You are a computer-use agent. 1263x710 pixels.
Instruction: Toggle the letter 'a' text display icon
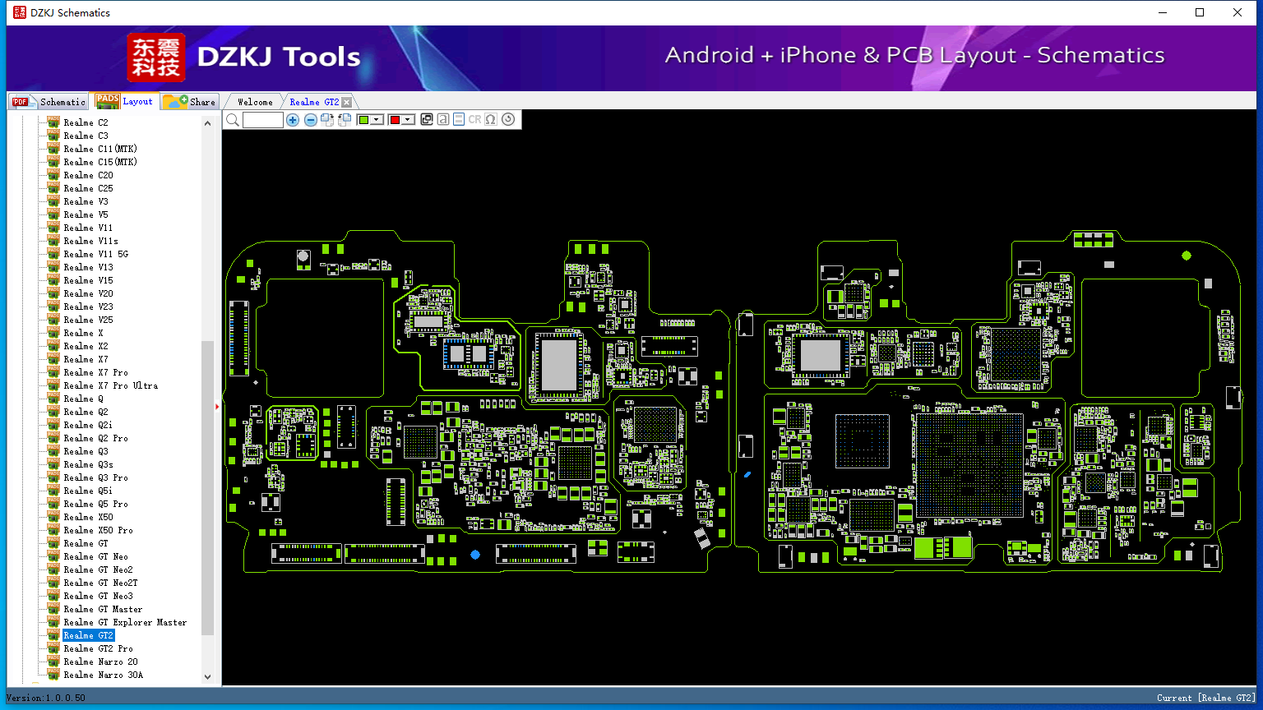click(x=443, y=119)
